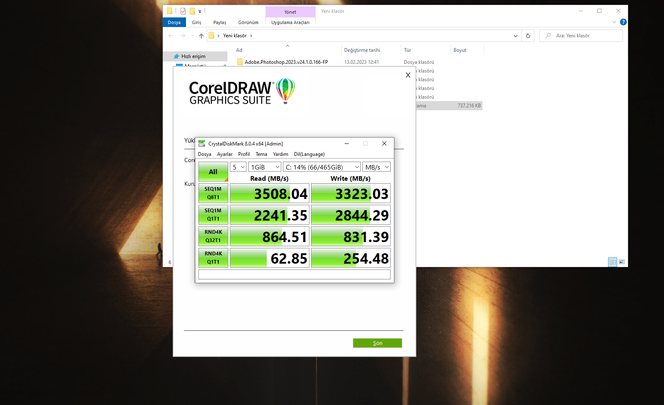Click the Explorer forward arrow
This screenshot has width=664, height=405.
pyautogui.click(x=183, y=36)
